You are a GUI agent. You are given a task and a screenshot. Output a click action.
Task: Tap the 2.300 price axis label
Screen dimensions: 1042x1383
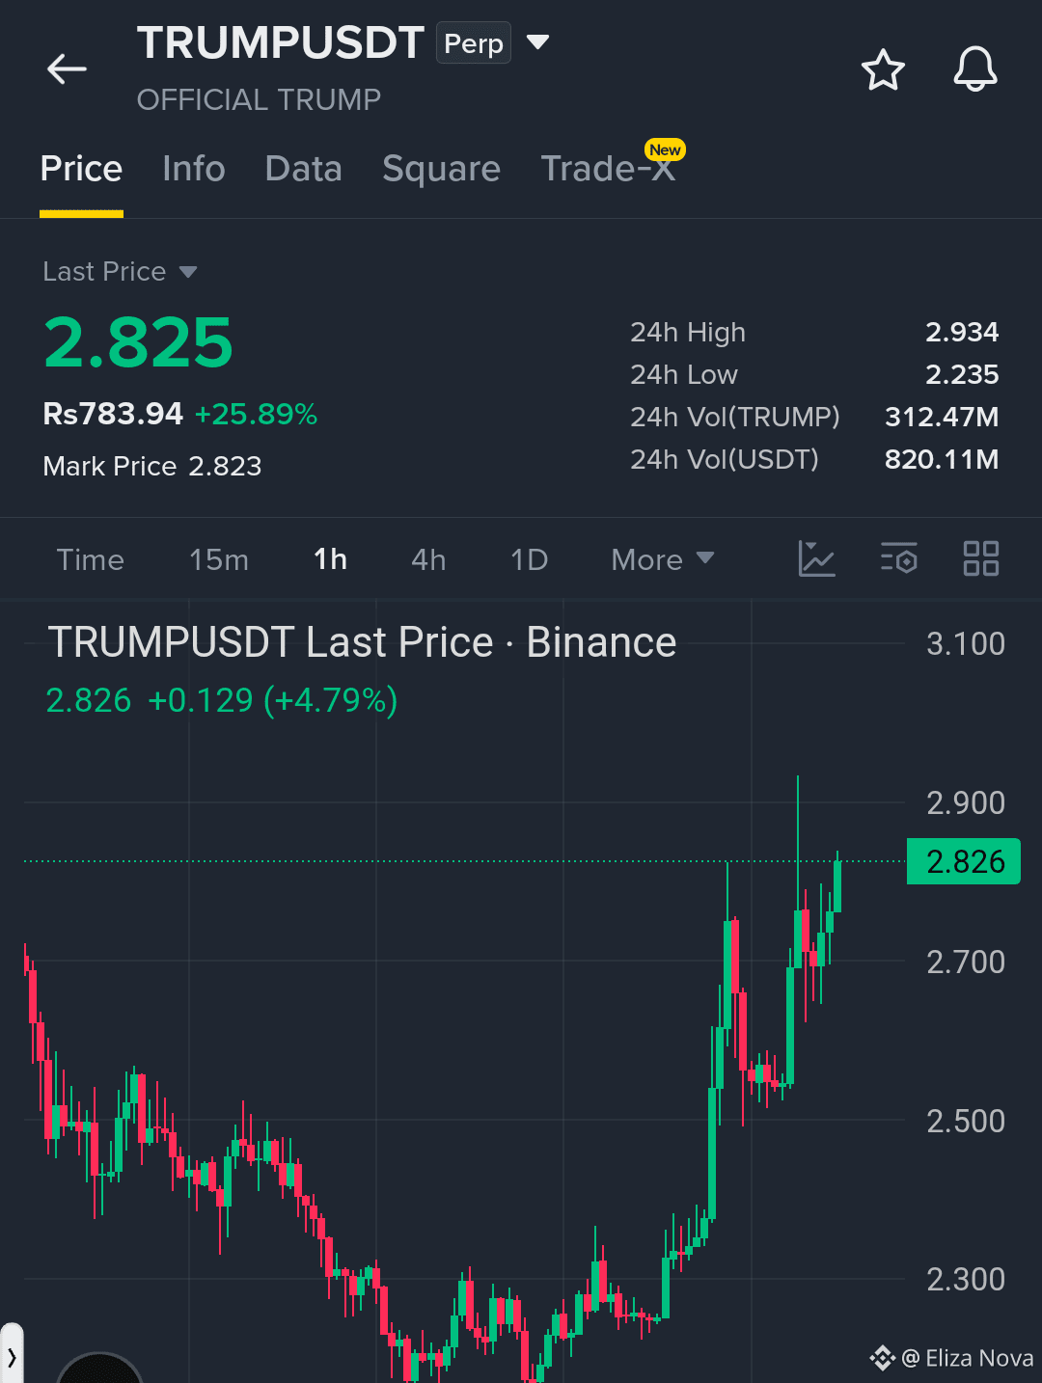coord(966,1280)
